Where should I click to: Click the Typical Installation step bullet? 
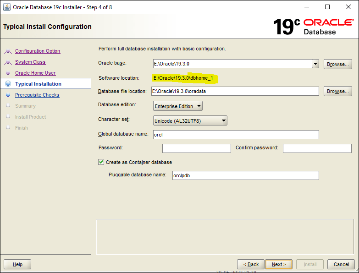click(8, 84)
